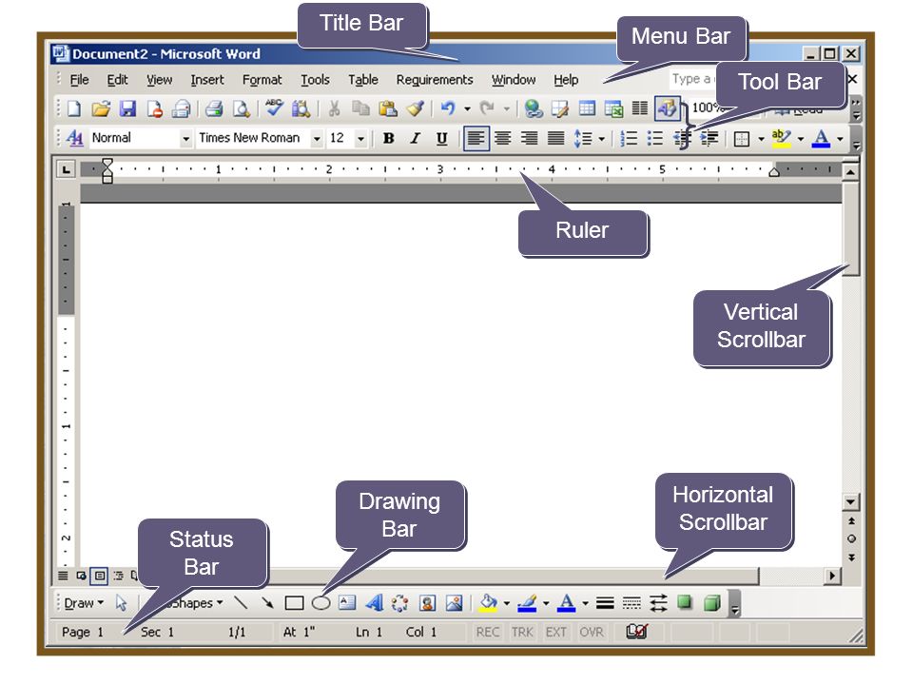Open the Table menu
913x685 pixels.
363,80
